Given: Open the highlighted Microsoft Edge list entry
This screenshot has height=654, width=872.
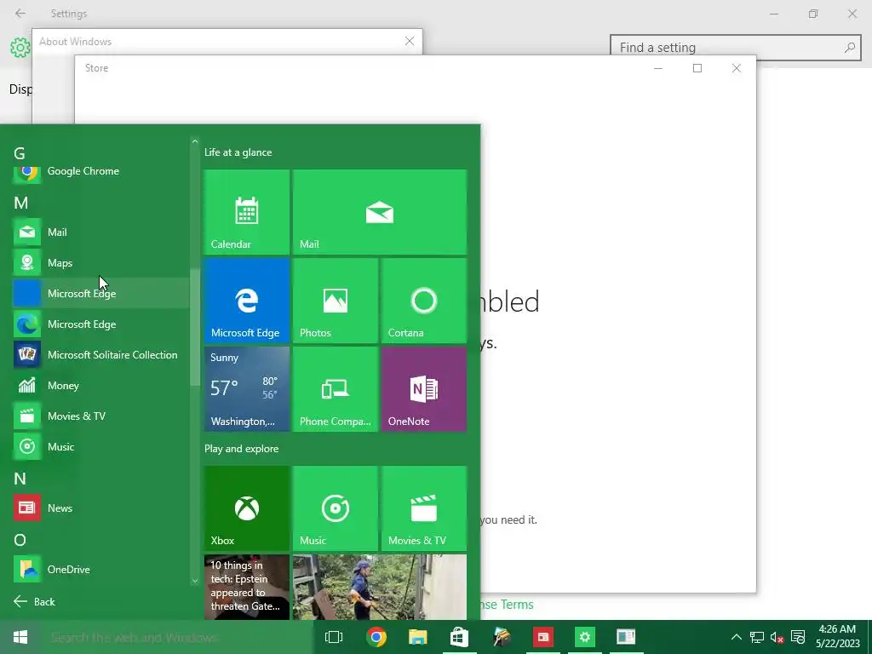Looking at the screenshot, I should (x=100, y=294).
